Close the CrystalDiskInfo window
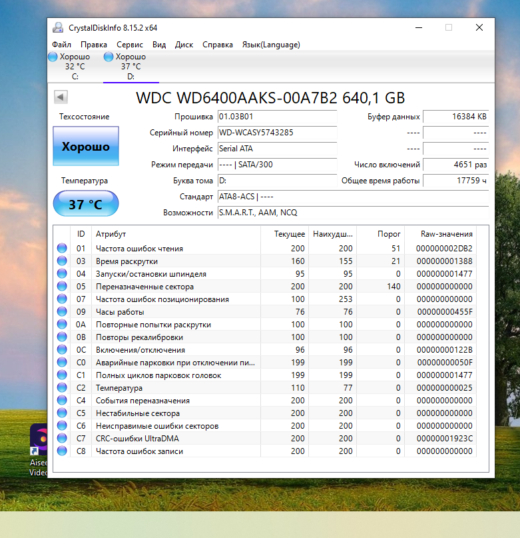The height and width of the screenshot is (538, 520). [479, 27]
